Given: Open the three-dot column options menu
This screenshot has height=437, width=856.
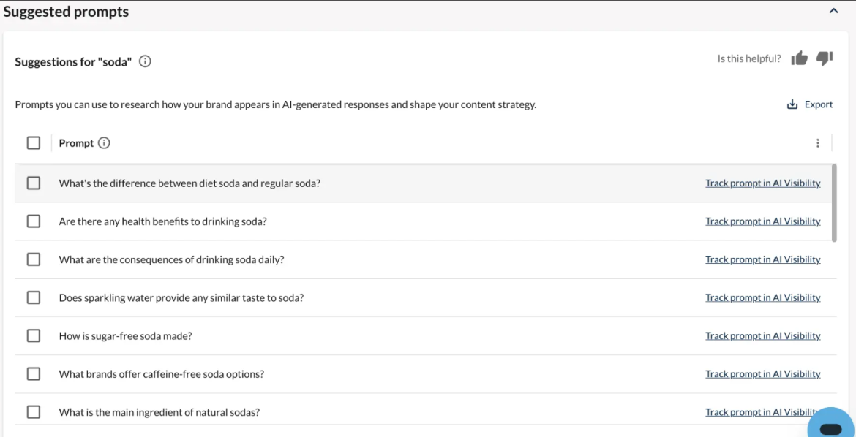Looking at the screenshot, I should (817, 143).
